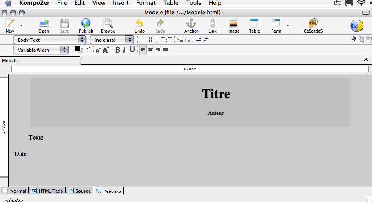Switch to the Source view tab
372x202 pixels.
(79, 191)
